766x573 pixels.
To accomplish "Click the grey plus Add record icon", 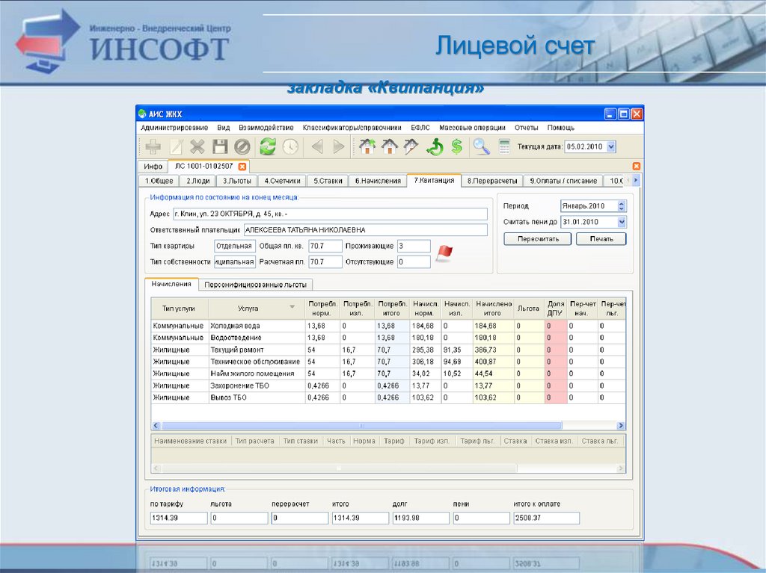I will [x=153, y=146].
